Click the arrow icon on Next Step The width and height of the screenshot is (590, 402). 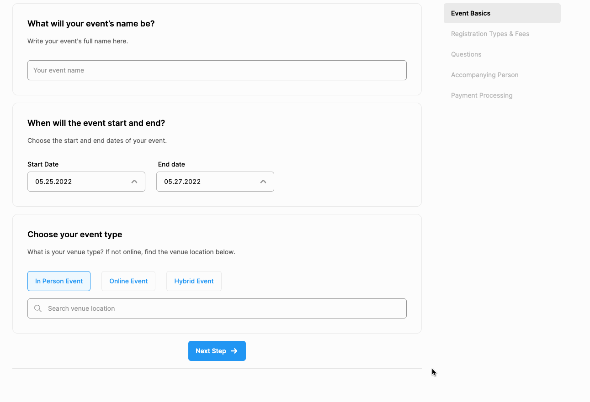[234, 351]
